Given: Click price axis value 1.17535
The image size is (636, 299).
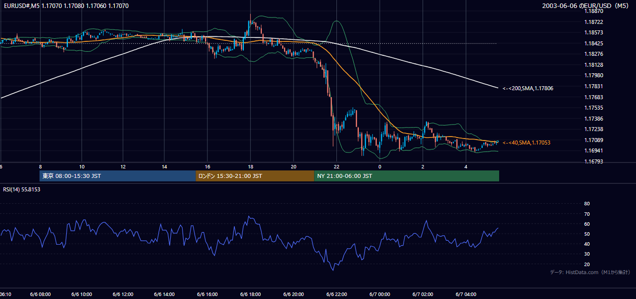Looking at the screenshot, I should click(594, 108).
